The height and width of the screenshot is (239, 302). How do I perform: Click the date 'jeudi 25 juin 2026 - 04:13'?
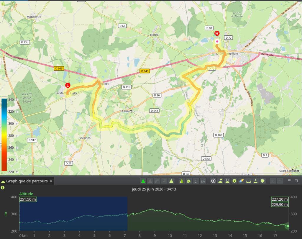tap(154, 189)
